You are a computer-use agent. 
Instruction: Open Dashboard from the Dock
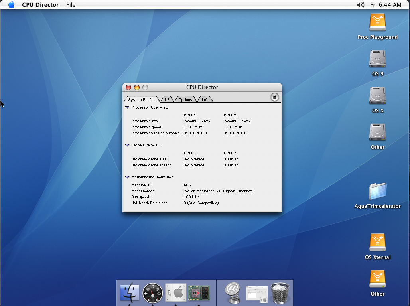[x=152, y=293]
